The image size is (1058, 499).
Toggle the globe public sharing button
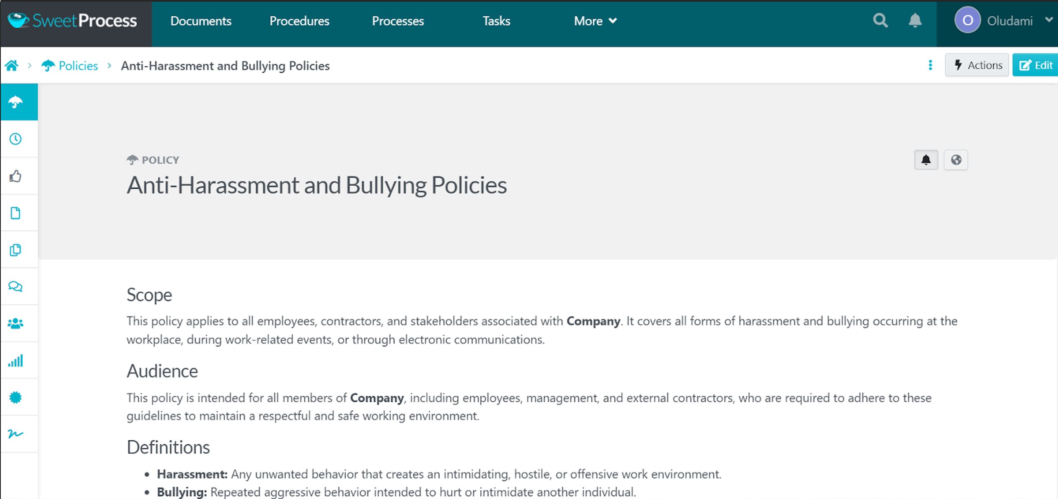(x=956, y=160)
